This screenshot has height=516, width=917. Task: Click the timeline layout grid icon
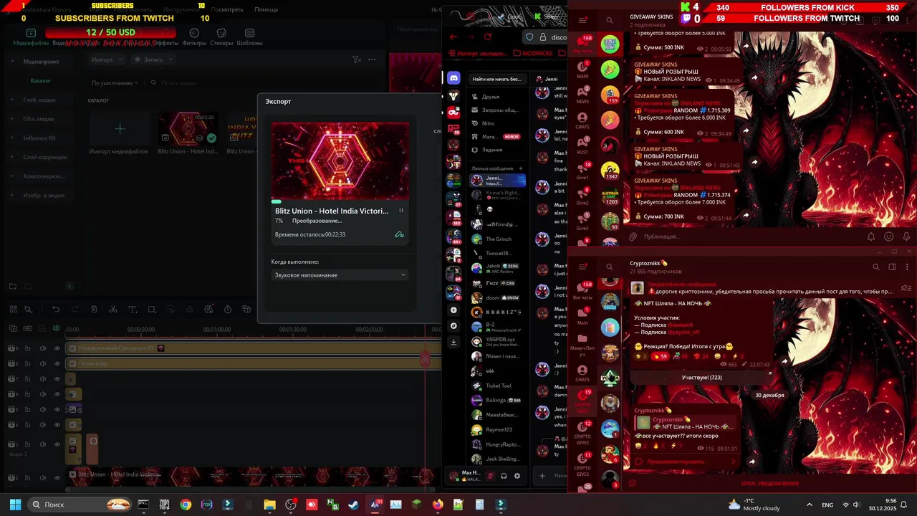click(13, 310)
